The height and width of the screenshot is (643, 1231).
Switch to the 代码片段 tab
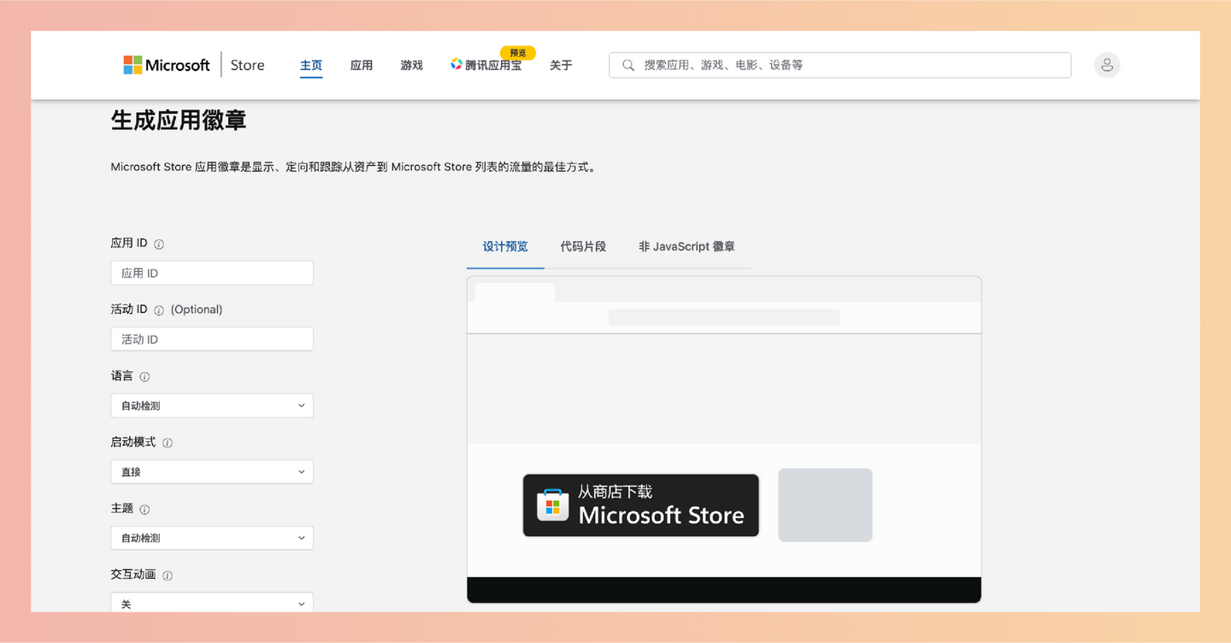pyautogui.click(x=584, y=246)
